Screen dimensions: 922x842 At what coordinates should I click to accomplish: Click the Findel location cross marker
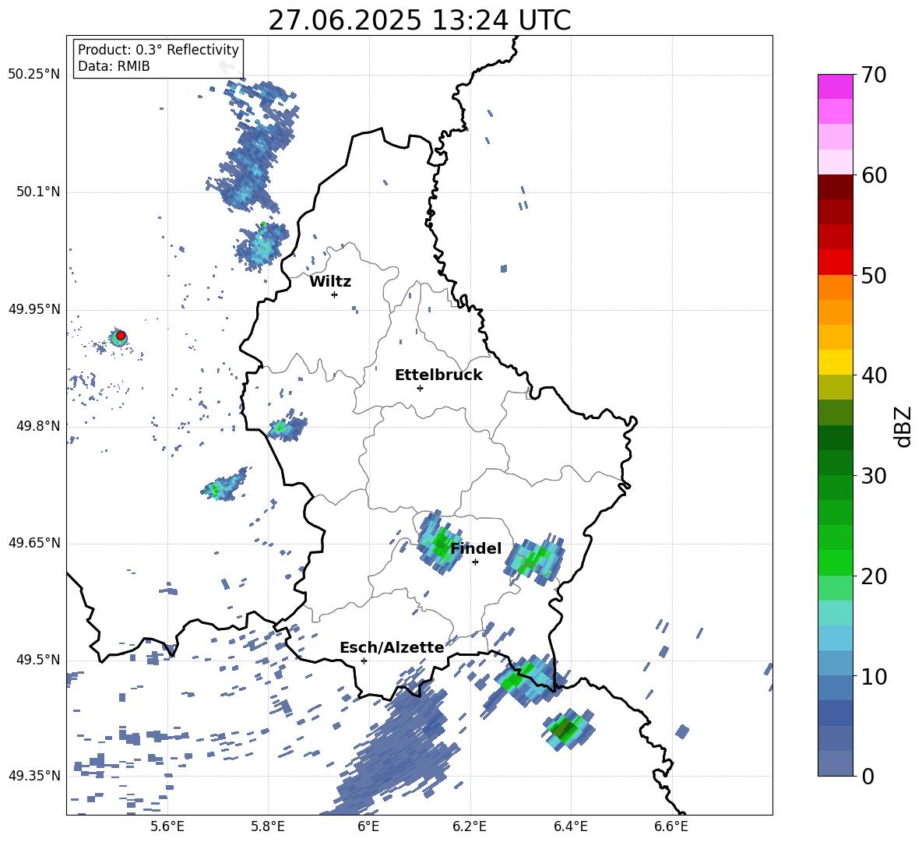tap(475, 562)
